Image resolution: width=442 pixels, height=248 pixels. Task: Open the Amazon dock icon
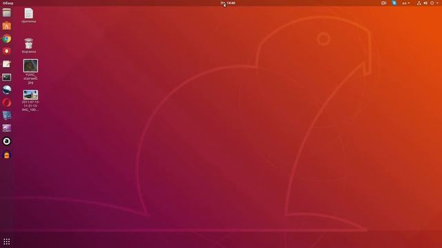pyautogui.click(x=7, y=141)
